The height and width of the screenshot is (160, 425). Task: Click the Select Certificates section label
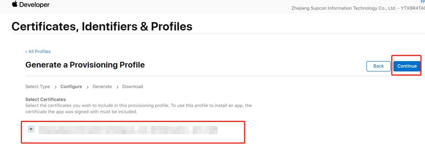45,99
